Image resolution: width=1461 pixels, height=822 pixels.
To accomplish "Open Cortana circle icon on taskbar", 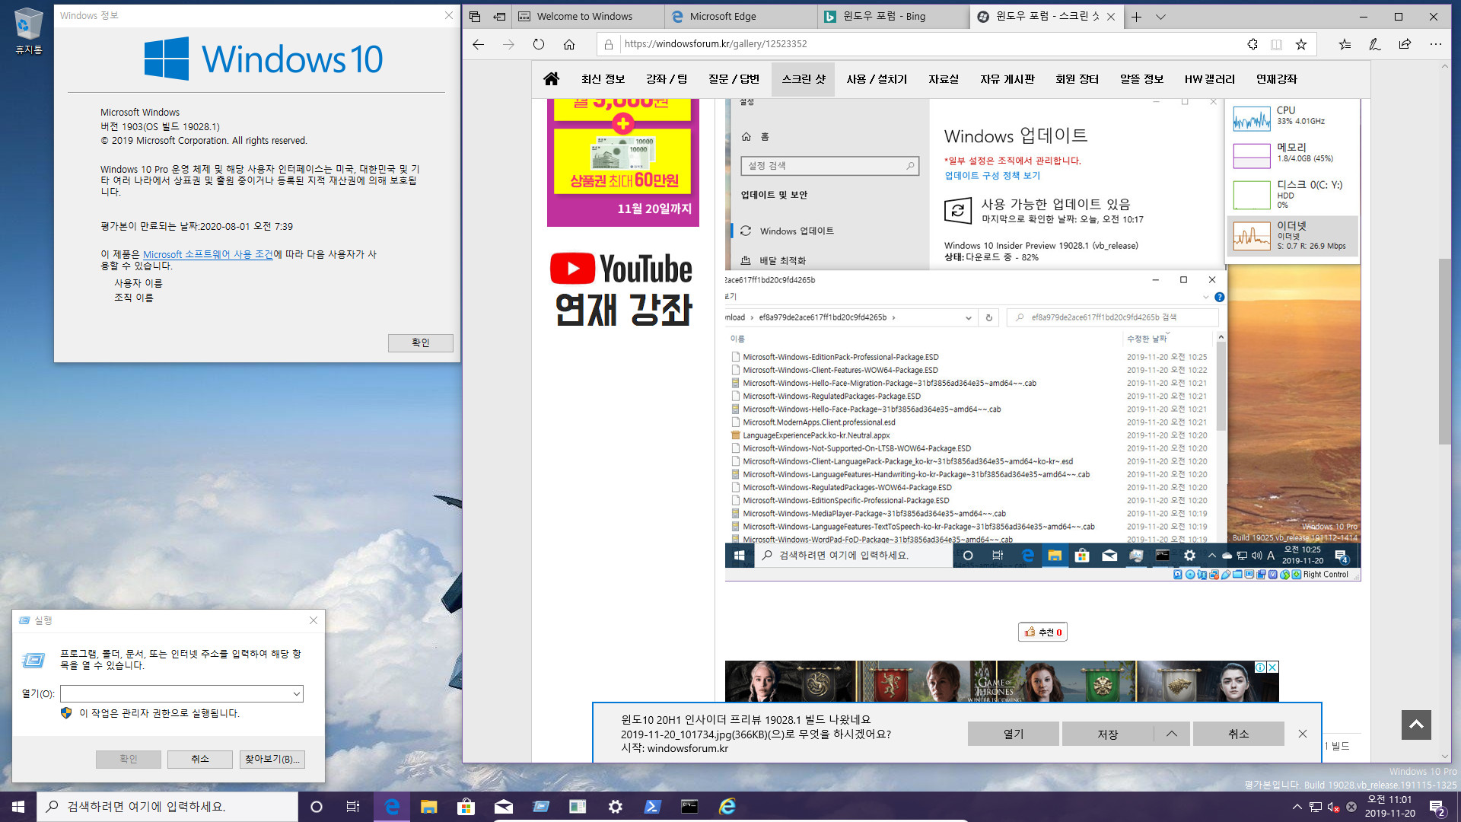I will [x=317, y=807].
